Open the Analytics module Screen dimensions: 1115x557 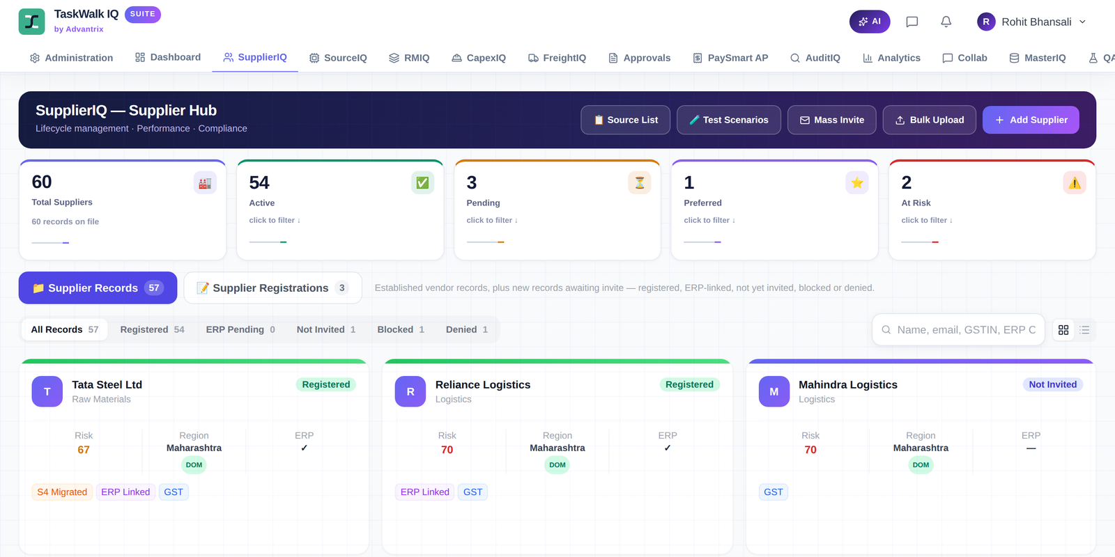[x=891, y=58]
